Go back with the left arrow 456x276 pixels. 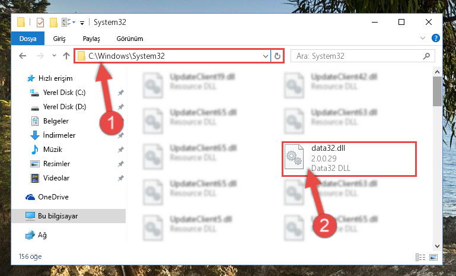[x=23, y=56]
